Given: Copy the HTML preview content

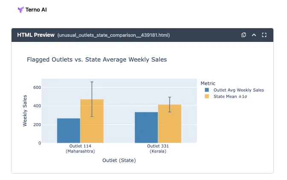Looking at the screenshot, I should pyautogui.click(x=243, y=35).
